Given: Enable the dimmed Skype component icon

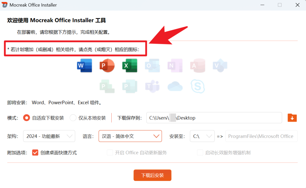Looking at the screenshot, I should [198, 86].
